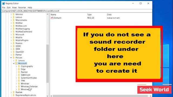Click values pane scroll right arrow
173x97 pixels.
tap(151, 96)
